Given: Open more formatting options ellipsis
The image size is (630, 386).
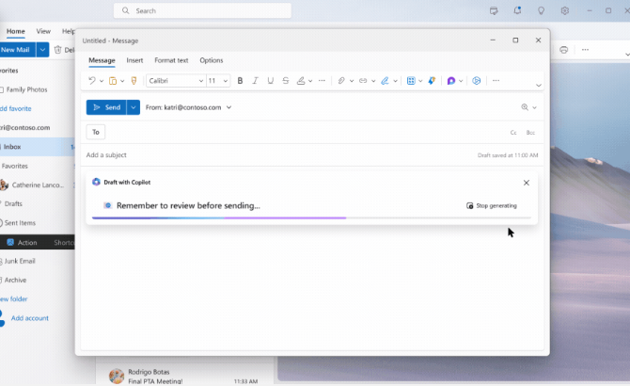Looking at the screenshot, I should tap(322, 81).
